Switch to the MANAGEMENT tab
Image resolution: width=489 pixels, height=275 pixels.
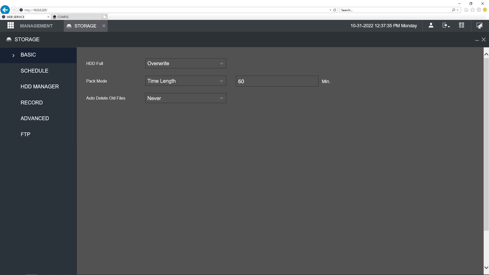point(36,26)
